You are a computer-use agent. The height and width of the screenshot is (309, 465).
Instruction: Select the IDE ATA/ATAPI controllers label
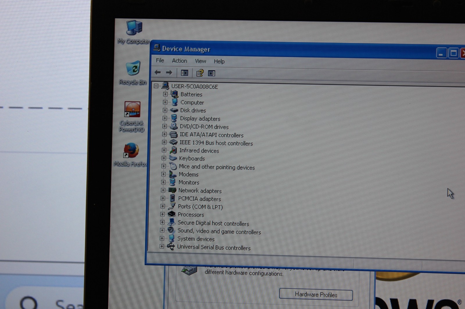[x=211, y=135]
